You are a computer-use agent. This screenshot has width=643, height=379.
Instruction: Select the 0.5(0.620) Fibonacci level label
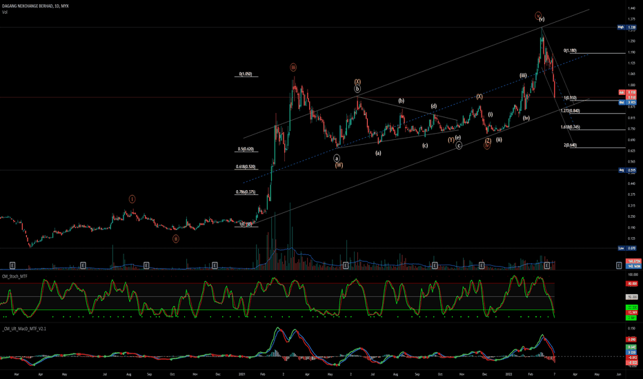246,149
